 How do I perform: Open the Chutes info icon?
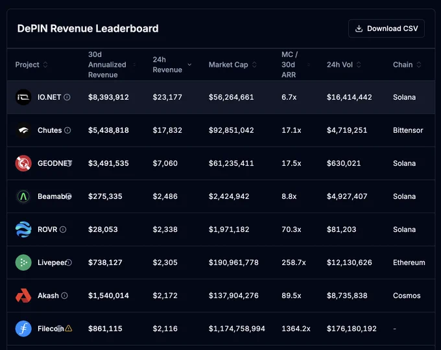tap(67, 130)
